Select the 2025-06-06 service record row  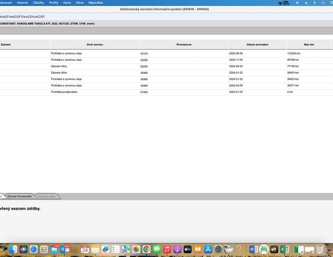pyautogui.click(x=138, y=53)
